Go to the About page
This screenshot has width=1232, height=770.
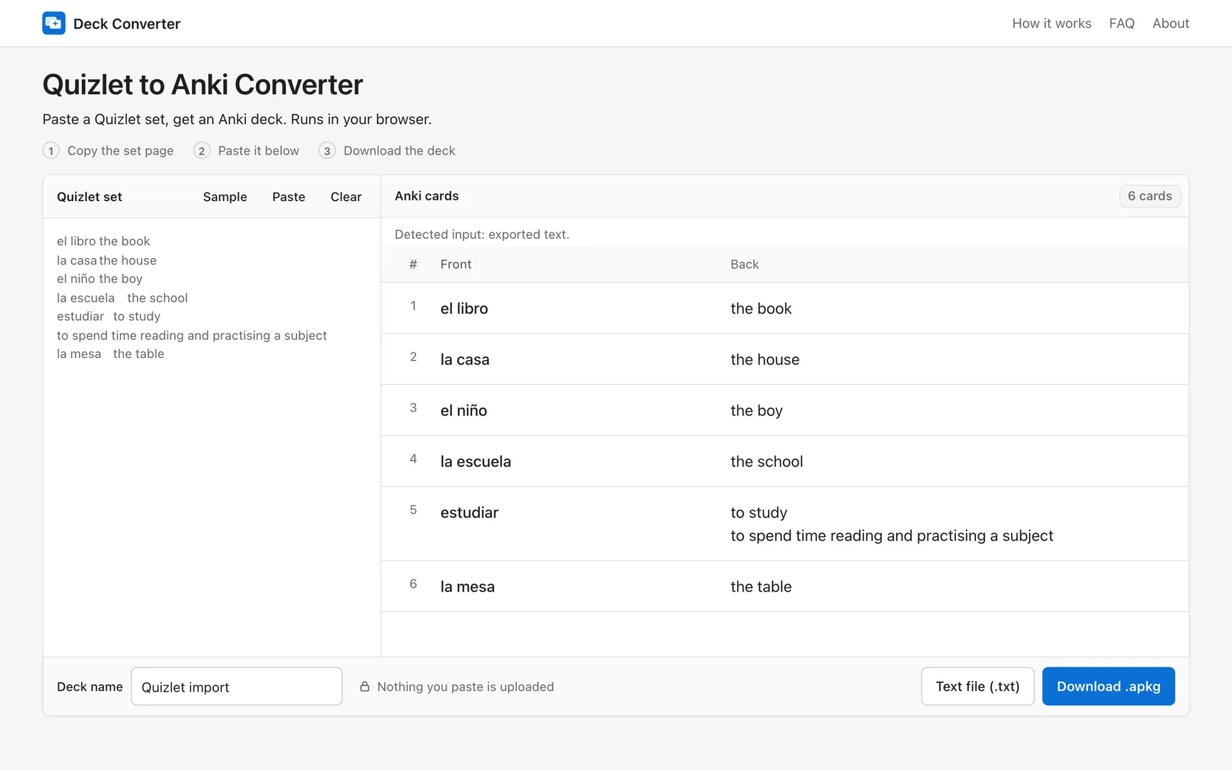pyautogui.click(x=1171, y=24)
